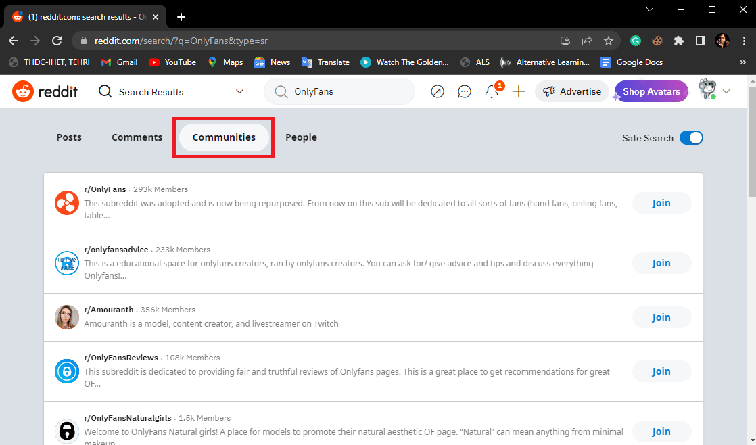The width and height of the screenshot is (756, 445).
Task: Click the r/onlyfansadvice community icon
Action: [66, 263]
